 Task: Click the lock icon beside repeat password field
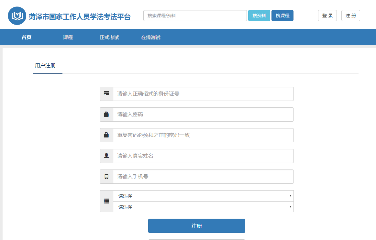[x=106, y=135]
